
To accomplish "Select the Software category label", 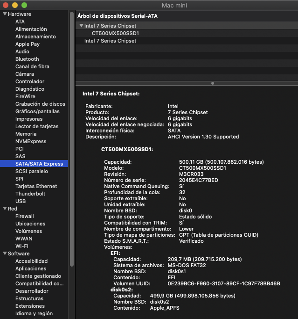I will tap(19, 254).
